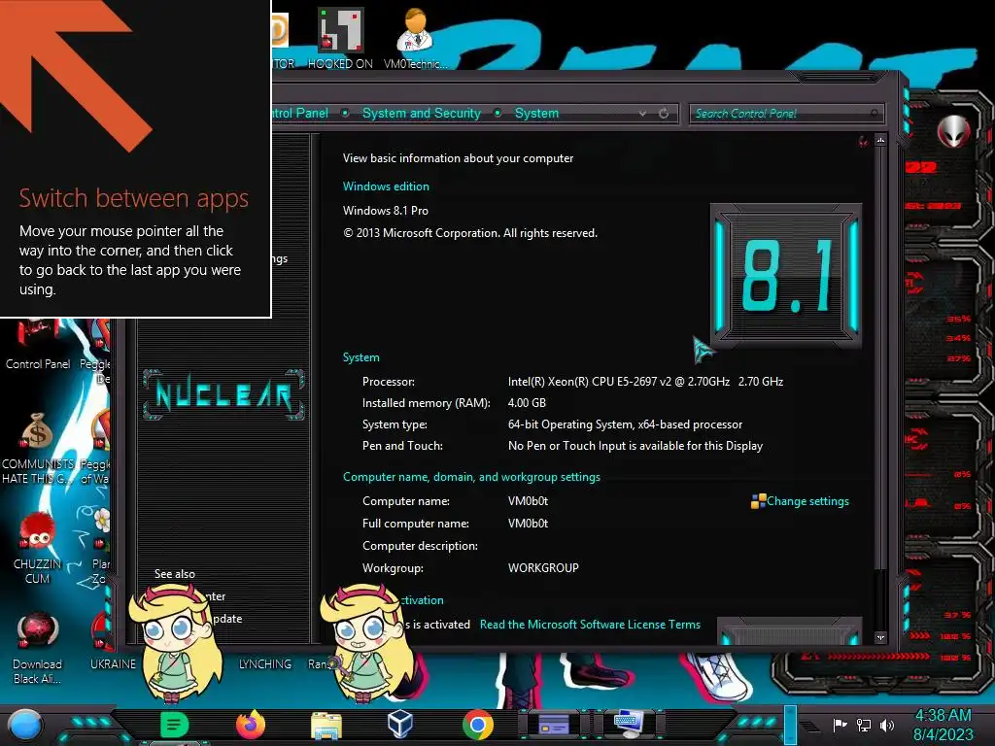This screenshot has width=995, height=746.
Task: Open the VM0Technic desktop shortcut
Action: pyautogui.click(x=415, y=38)
